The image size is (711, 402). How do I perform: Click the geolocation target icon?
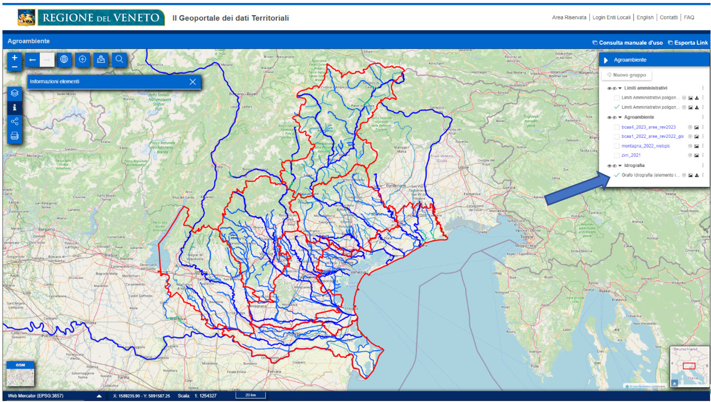click(x=82, y=60)
